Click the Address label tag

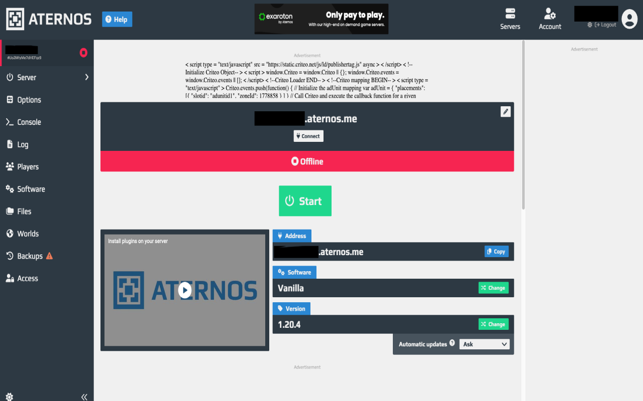(292, 236)
